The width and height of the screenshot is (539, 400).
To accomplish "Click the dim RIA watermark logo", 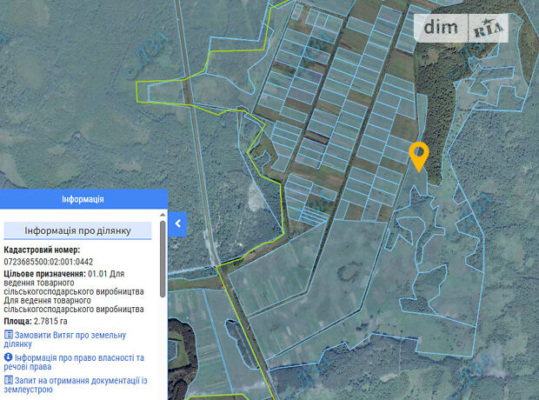I will [x=464, y=28].
